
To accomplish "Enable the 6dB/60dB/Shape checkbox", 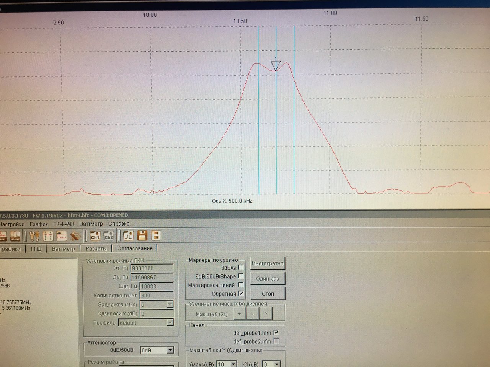I will tap(241, 276).
